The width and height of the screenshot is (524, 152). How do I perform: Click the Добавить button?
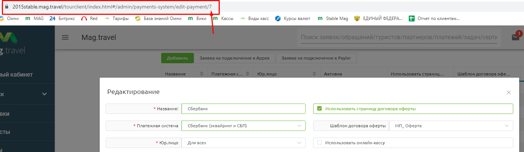click(x=178, y=58)
